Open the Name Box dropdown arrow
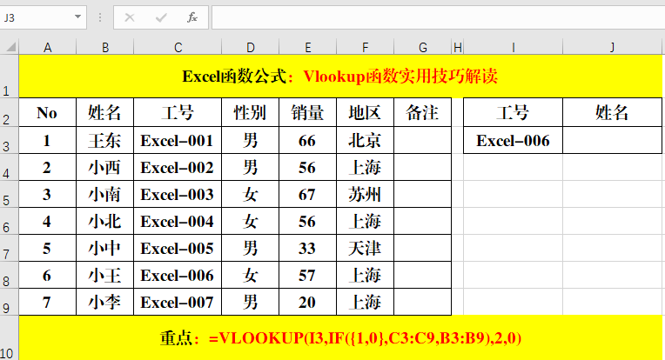This screenshot has height=360, width=665. tap(77, 17)
